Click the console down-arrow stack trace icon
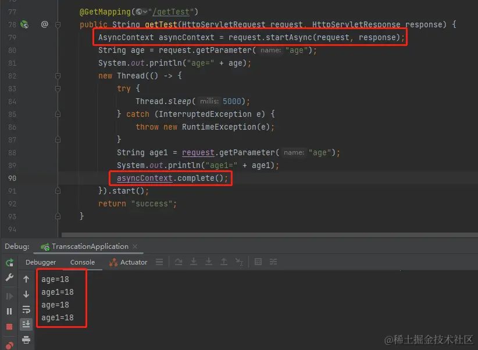This screenshot has height=350, width=478. [26, 294]
